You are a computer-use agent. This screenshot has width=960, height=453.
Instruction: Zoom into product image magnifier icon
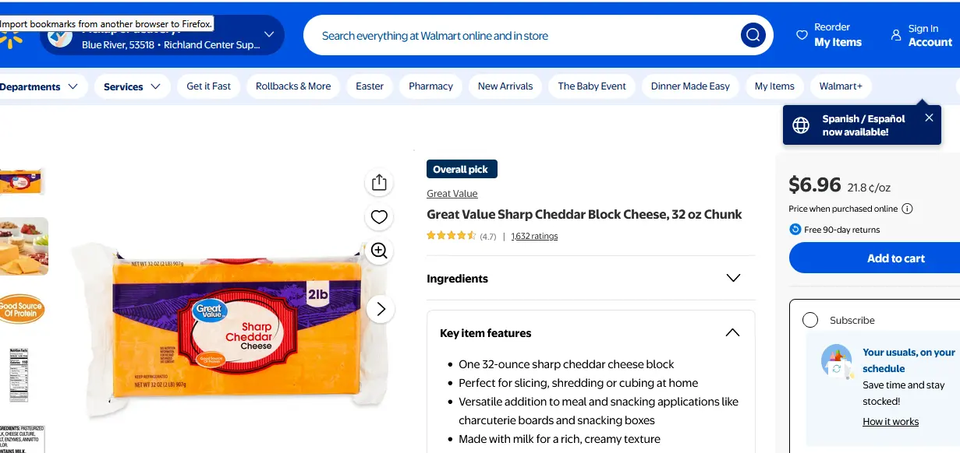[x=379, y=251]
